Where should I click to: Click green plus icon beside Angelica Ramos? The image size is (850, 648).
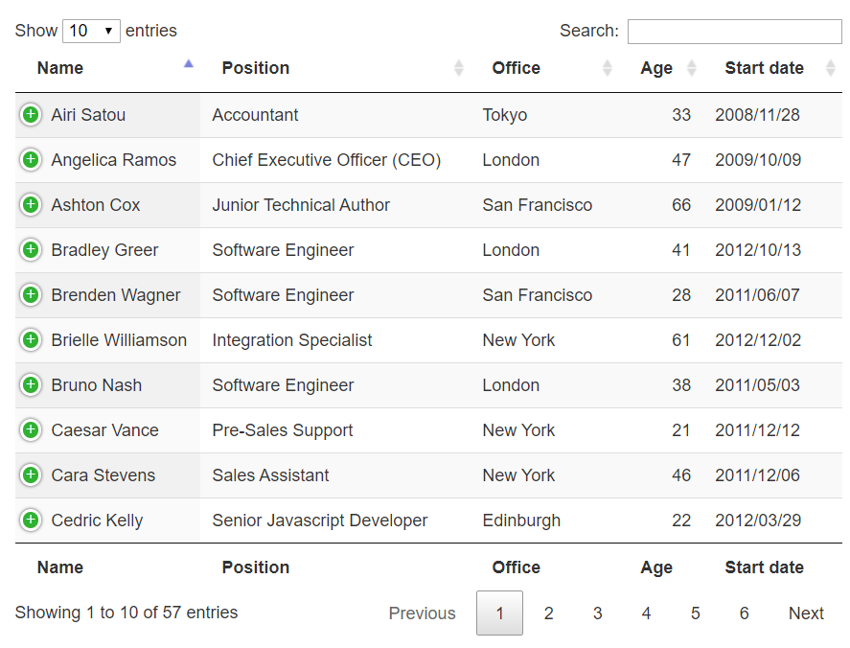[x=31, y=160]
